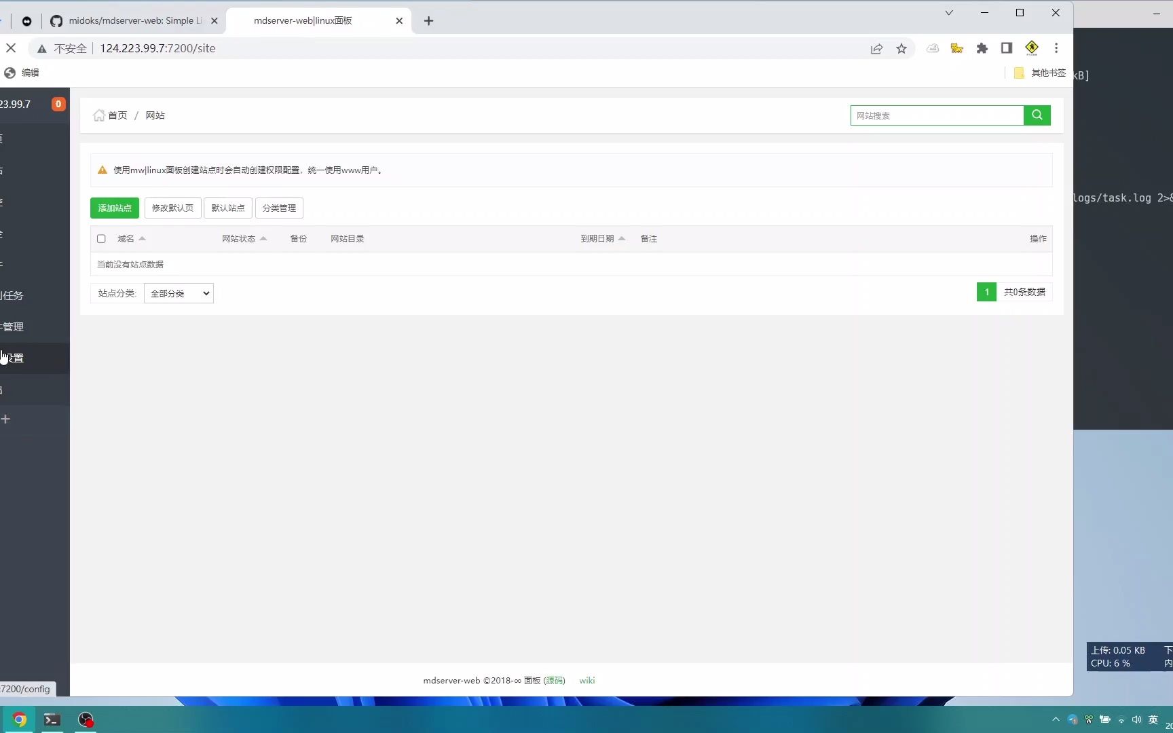The width and height of the screenshot is (1173, 733).
Task: Open the 管理 sidebar menu item
Action: point(34,327)
